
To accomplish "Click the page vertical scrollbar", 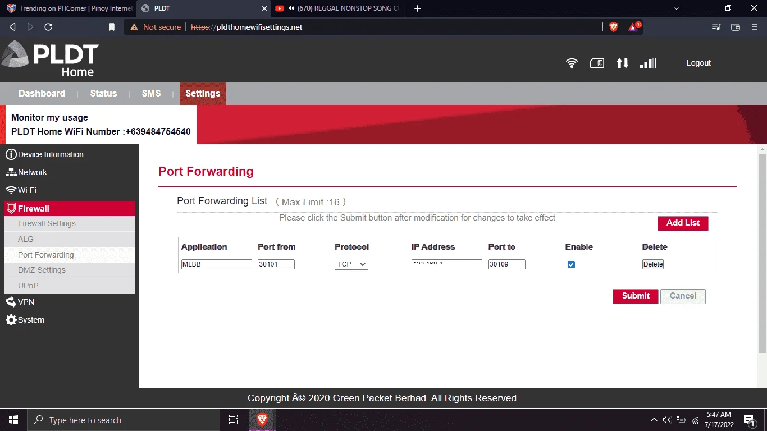I will 762,253.
